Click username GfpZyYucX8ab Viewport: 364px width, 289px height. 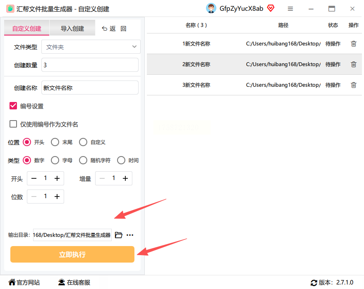point(242,9)
